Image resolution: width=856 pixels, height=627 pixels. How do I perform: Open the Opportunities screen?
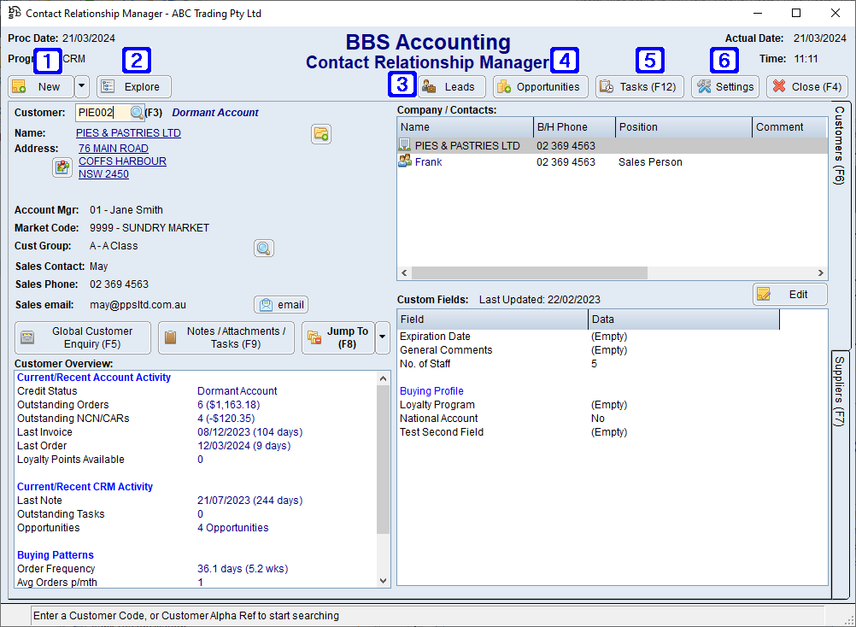click(x=541, y=86)
